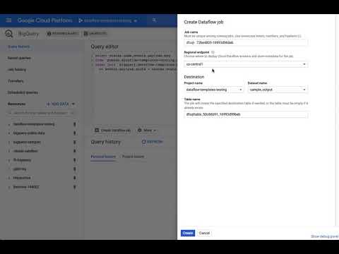
Task: Click the Destination section heading
Action: (x=194, y=77)
